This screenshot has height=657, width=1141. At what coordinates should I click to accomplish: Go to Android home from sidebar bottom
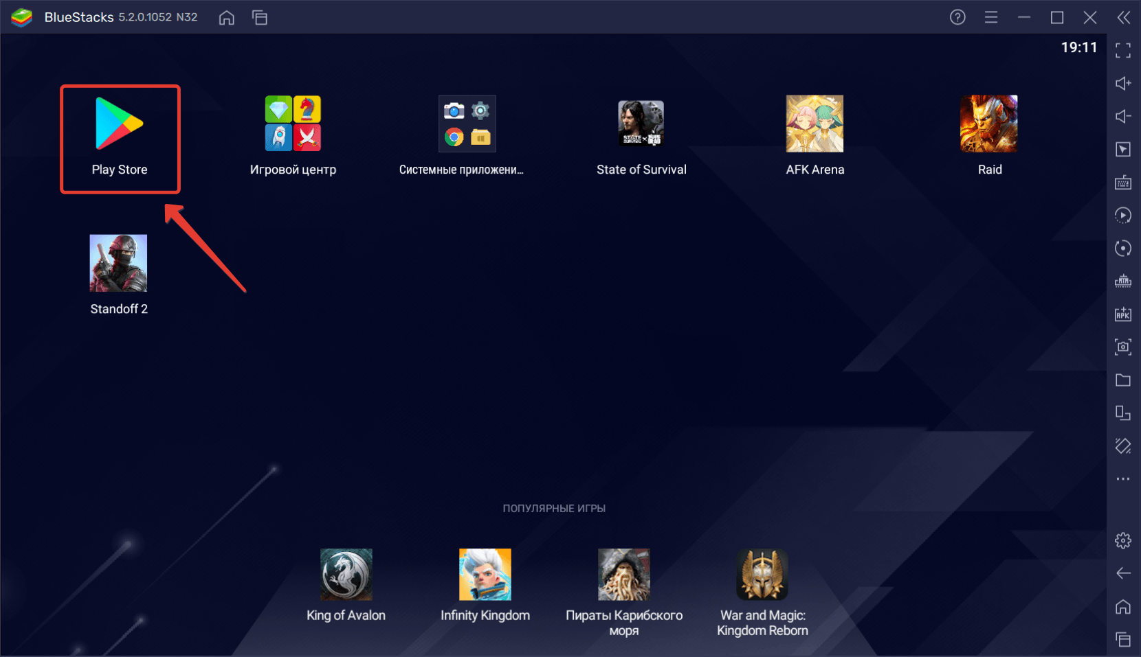[1123, 606]
